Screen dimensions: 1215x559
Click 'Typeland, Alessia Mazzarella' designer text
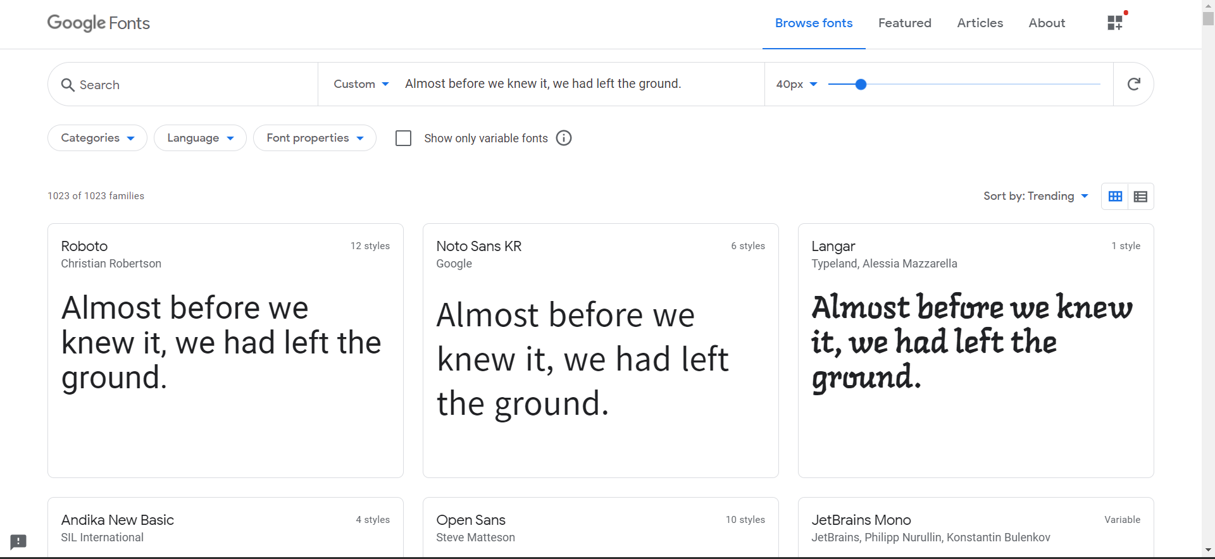(x=884, y=264)
